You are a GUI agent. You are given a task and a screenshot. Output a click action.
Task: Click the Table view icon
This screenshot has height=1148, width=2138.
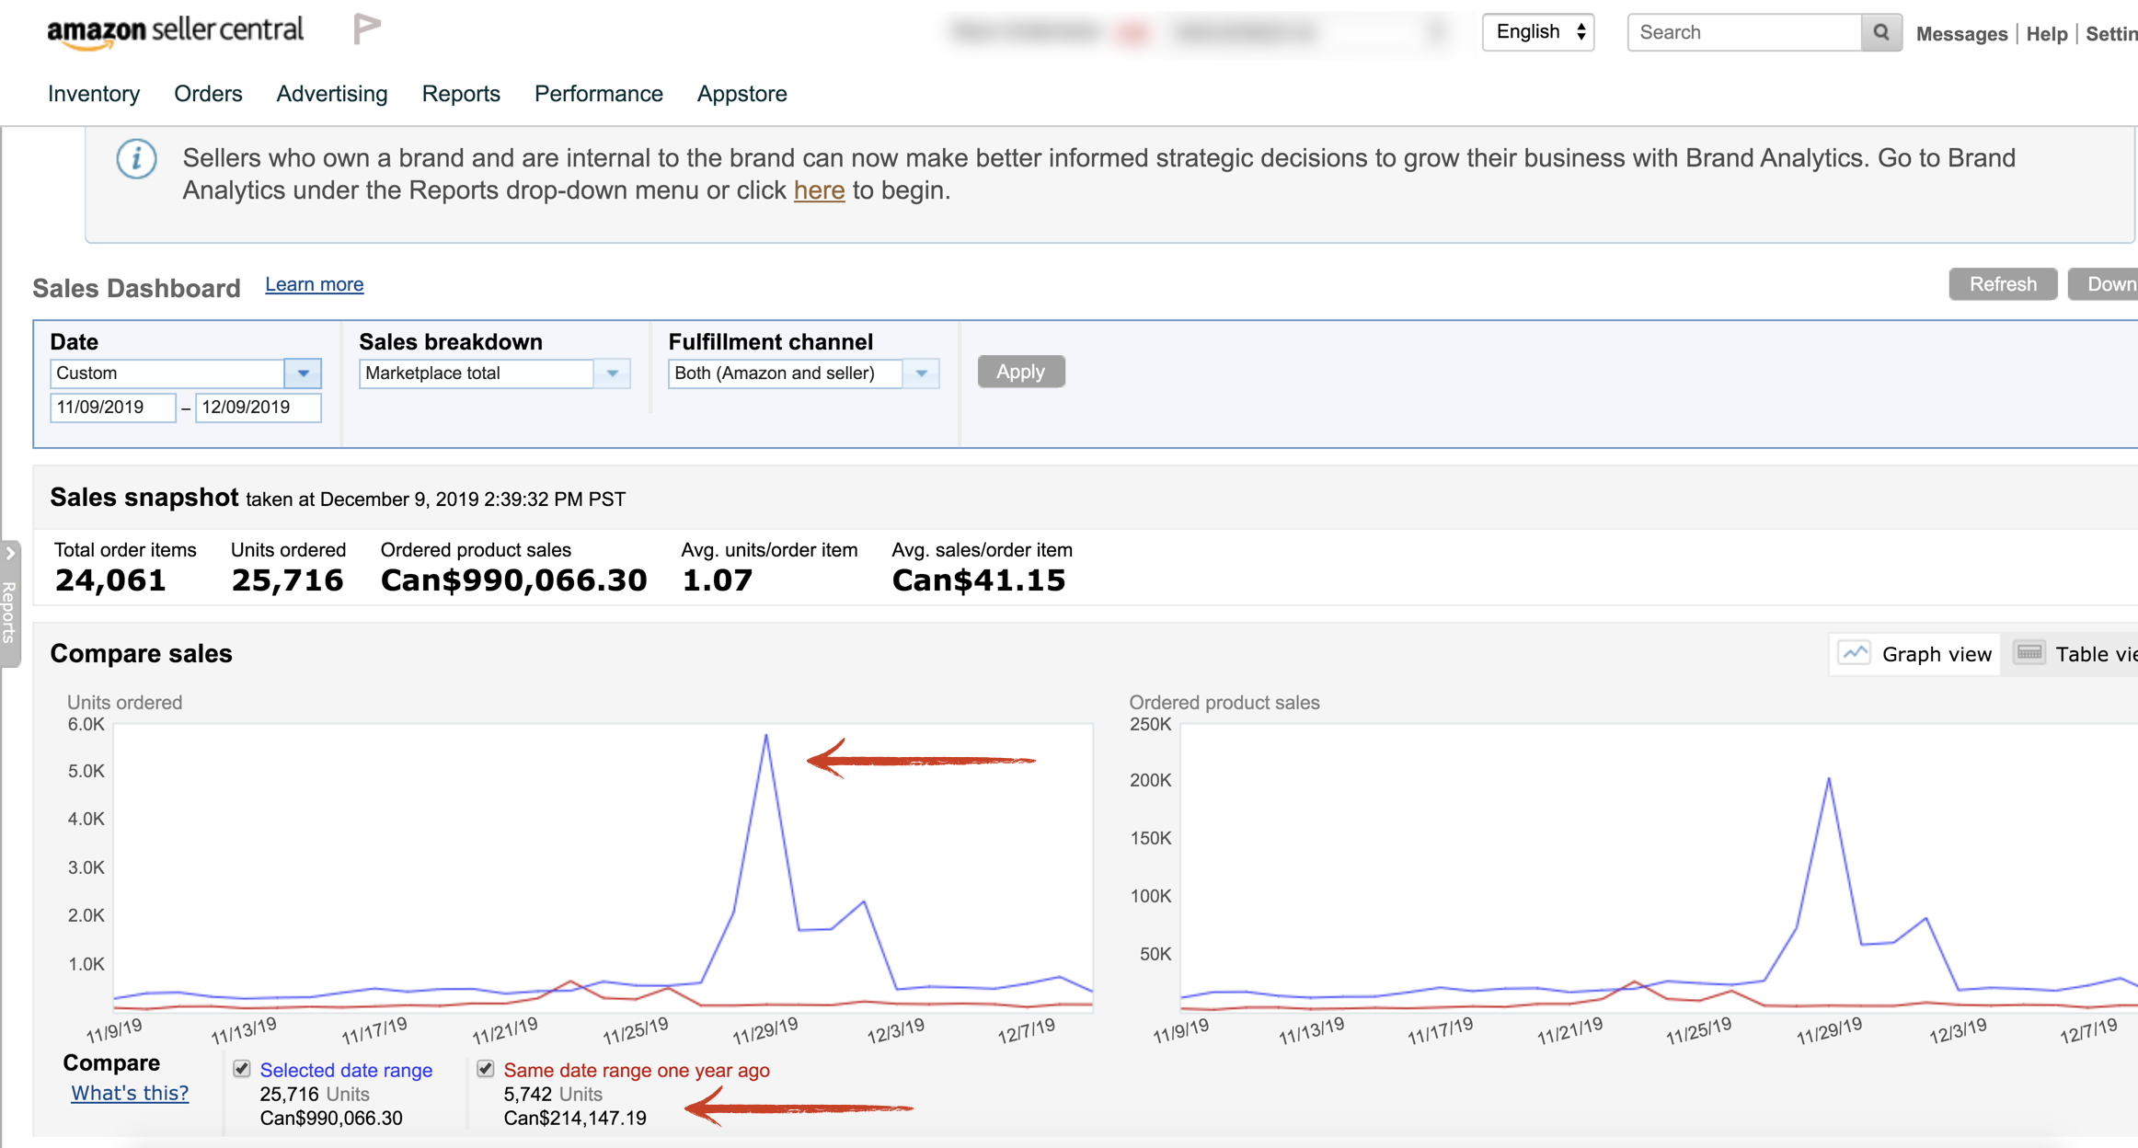click(2029, 653)
